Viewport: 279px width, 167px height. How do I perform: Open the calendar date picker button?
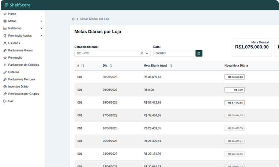tap(199, 53)
